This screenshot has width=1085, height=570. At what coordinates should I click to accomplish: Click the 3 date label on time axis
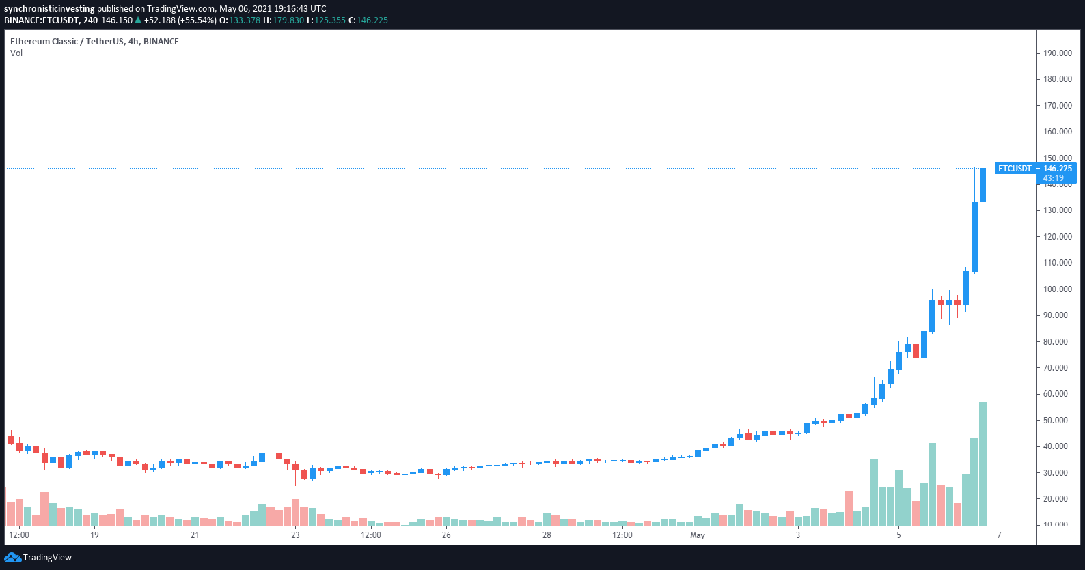[798, 535]
